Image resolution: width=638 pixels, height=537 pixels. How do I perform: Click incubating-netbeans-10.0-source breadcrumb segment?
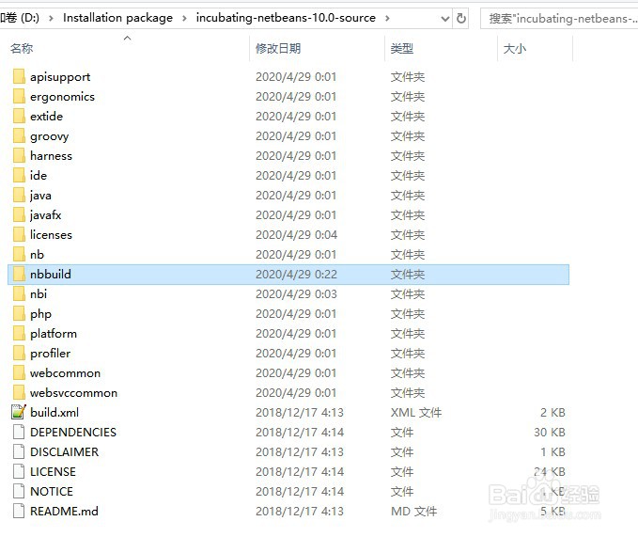286,18
